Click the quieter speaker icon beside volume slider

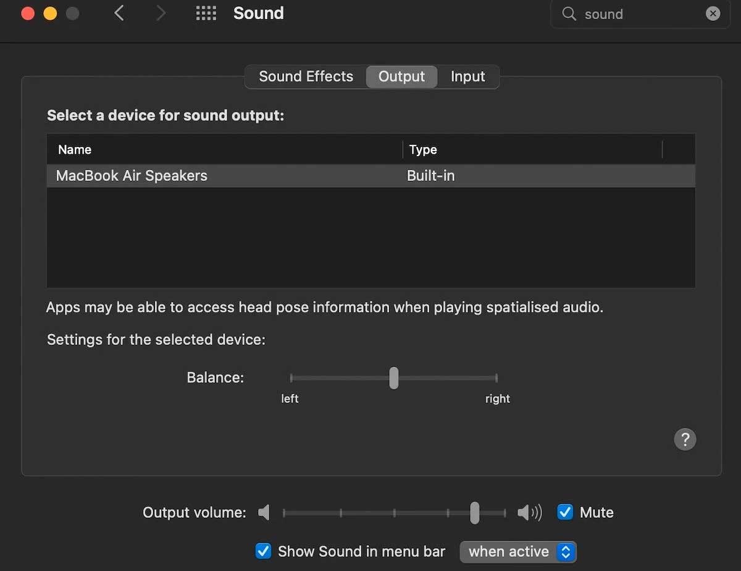pyautogui.click(x=264, y=512)
